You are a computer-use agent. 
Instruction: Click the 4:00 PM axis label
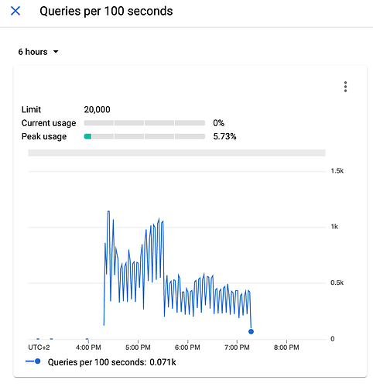(88, 348)
